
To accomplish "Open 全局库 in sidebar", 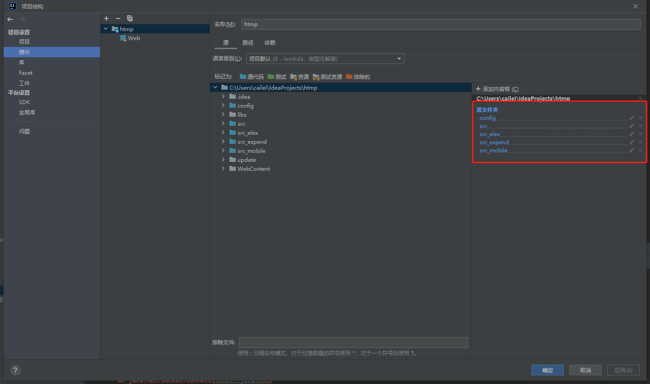I will coord(27,113).
